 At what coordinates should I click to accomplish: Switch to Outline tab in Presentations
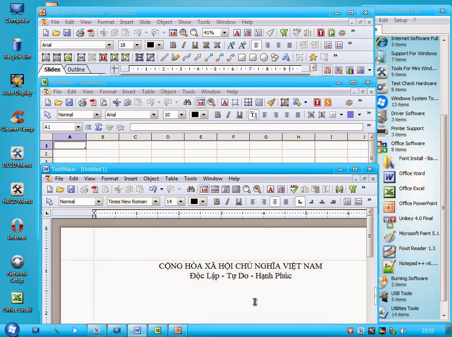(76, 69)
